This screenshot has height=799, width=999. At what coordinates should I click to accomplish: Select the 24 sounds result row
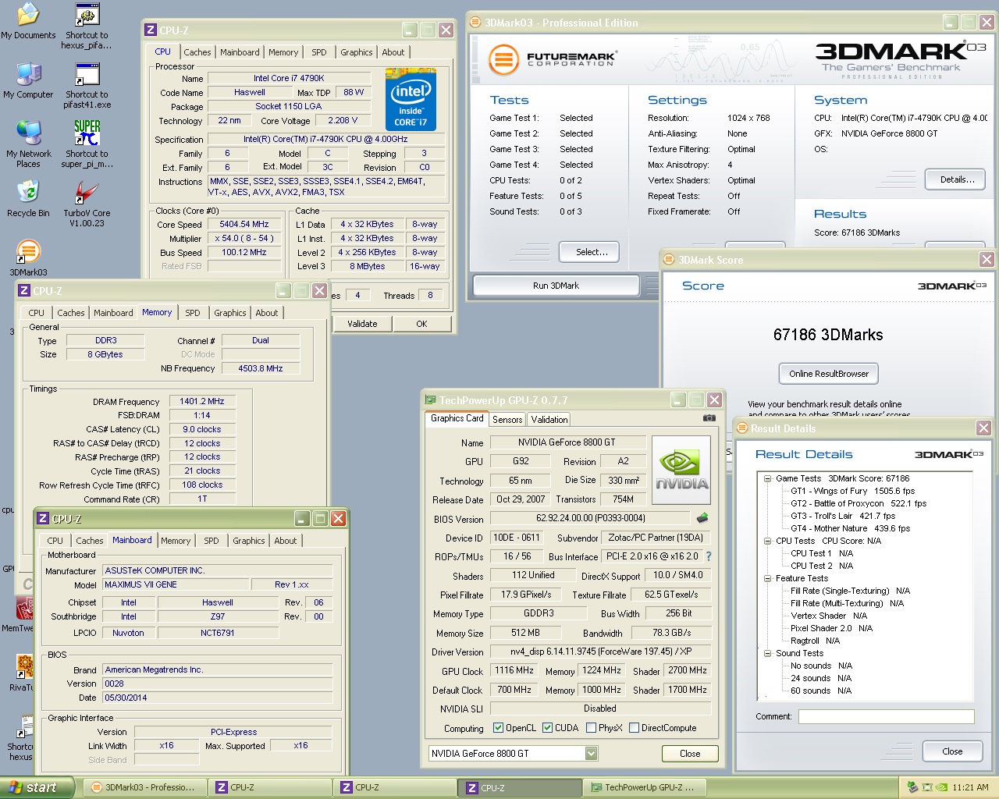[x=821, y=678]
